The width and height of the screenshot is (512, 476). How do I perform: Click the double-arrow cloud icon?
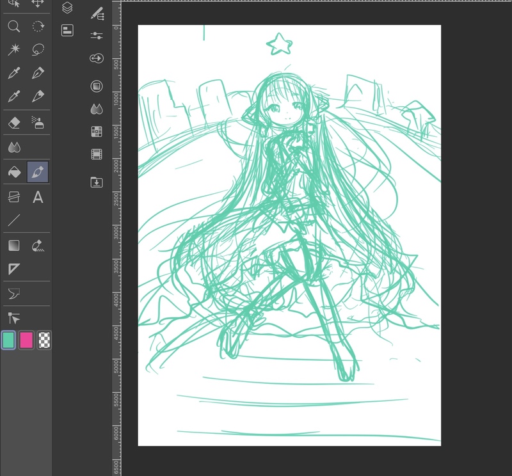(97, 58)
